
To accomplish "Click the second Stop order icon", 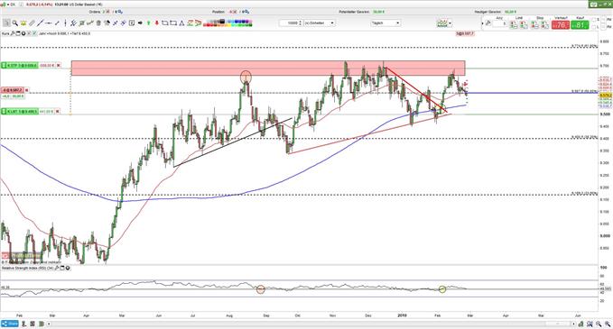I will 544,24.
